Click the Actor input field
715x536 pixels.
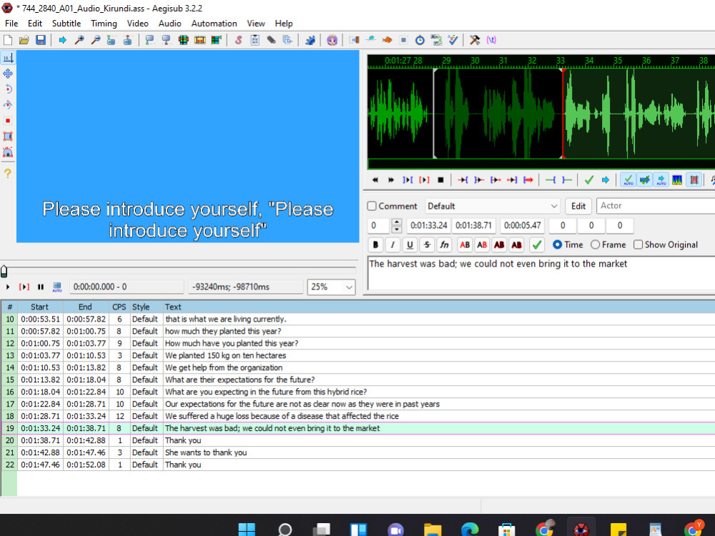click(x=656, y=206)
